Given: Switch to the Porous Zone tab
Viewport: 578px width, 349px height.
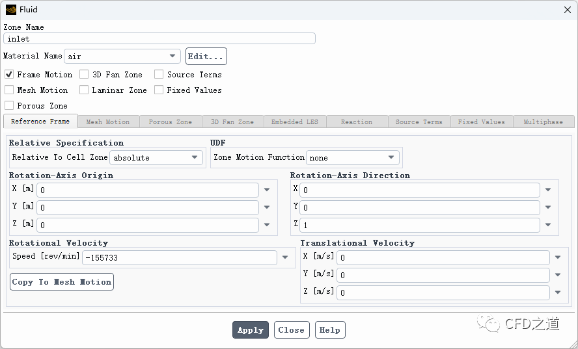Looking at the screenshot, I should tap(171, 122).
